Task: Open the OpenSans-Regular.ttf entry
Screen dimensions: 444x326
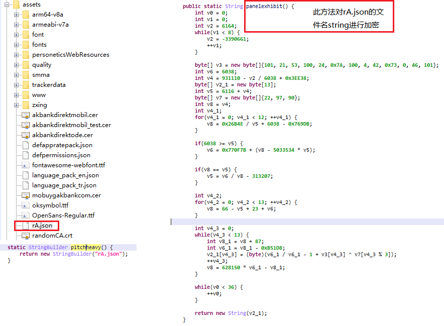Action: [x=63, y=215]
